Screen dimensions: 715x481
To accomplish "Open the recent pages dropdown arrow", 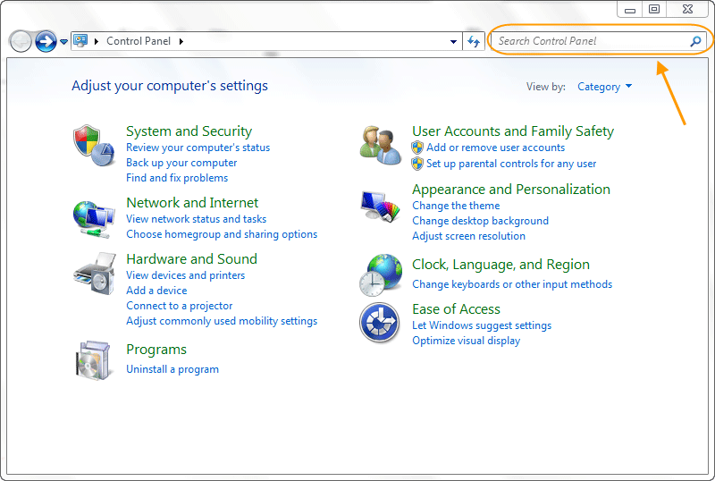I will click(63, 41).
